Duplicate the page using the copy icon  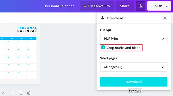tap(20, 93)
